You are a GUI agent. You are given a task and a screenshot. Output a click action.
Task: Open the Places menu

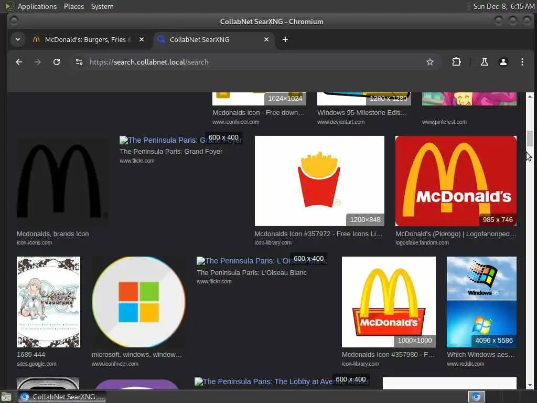73,6
